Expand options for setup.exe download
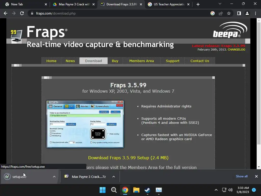This screenshot has height=196, width=261. click(54, 177)
